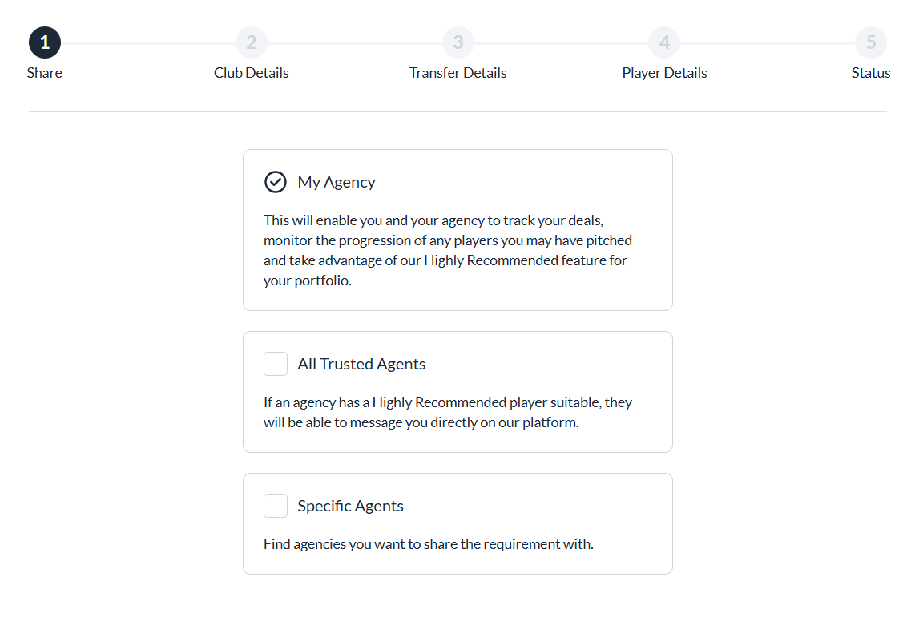This screenshot has width=911, height=642.
Task: Enable the All Trusted Agents checkbox
Action: coord(276,364)
